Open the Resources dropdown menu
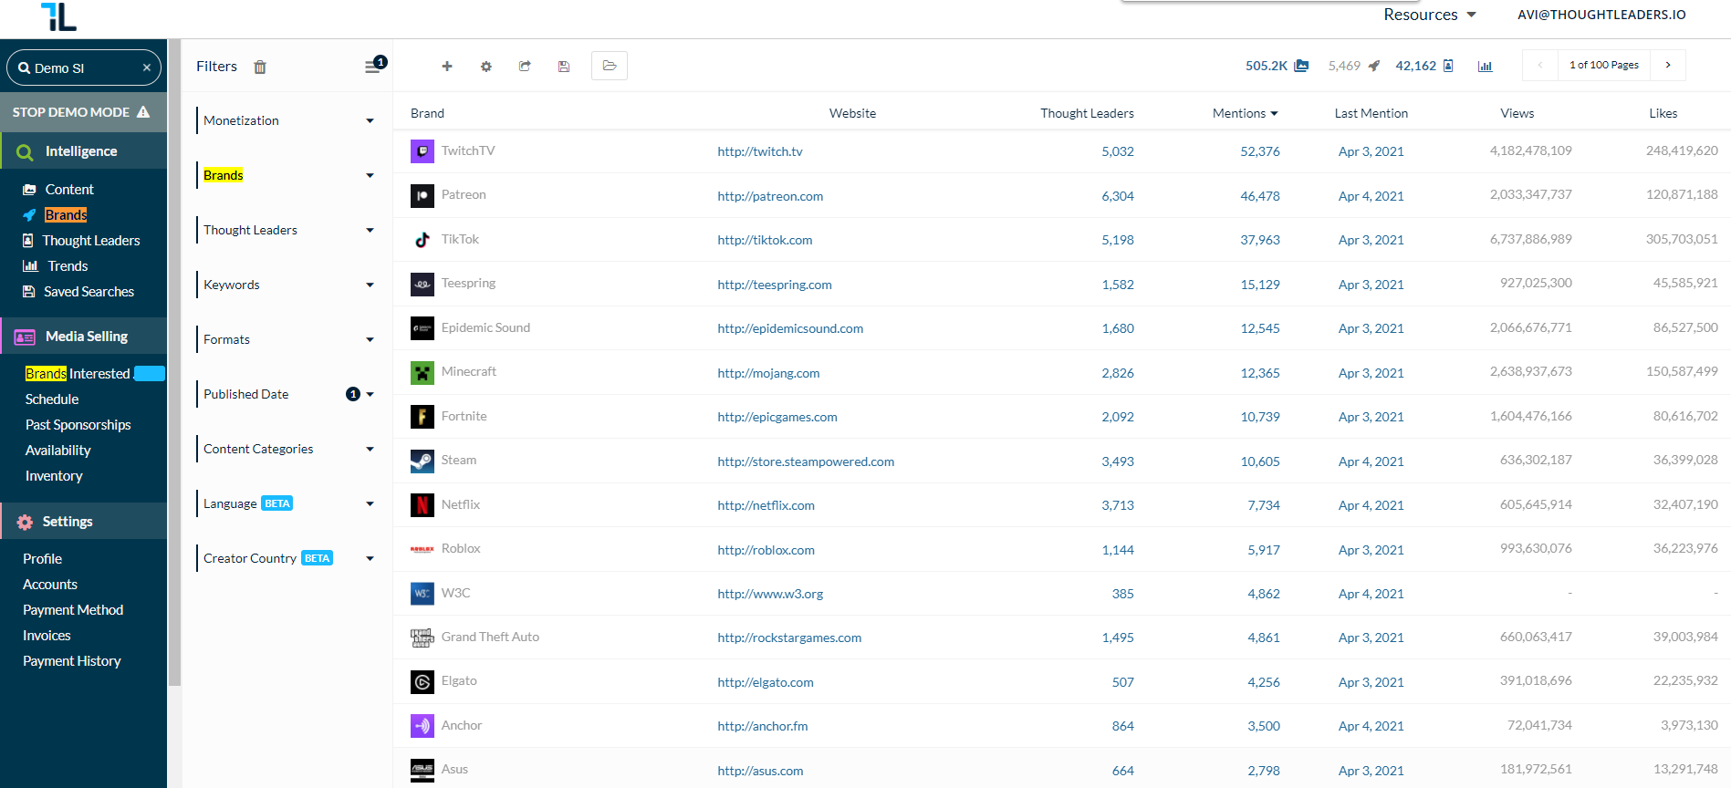 pyautogui.click(x=1430, y=15)
